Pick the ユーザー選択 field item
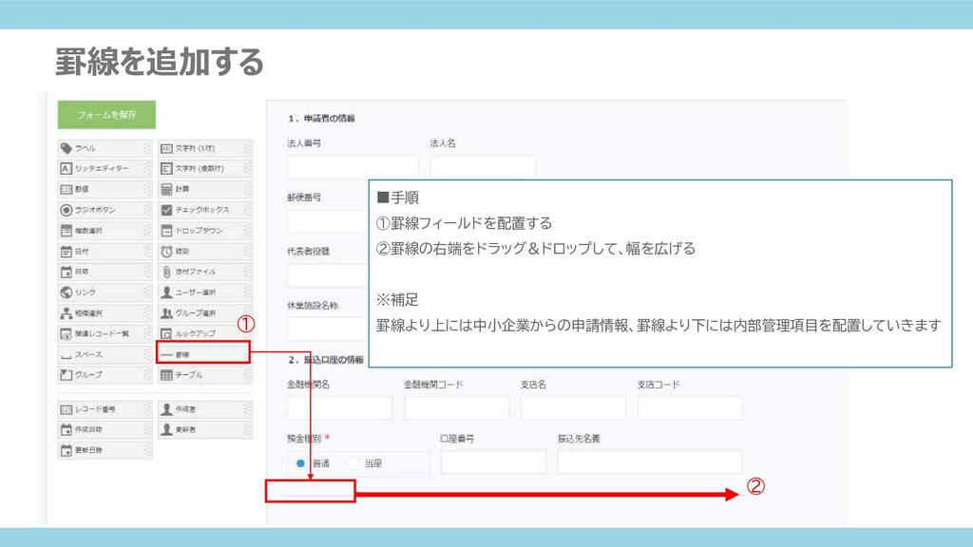This screenshot has height=547, width=973. (x=205, y=292)
